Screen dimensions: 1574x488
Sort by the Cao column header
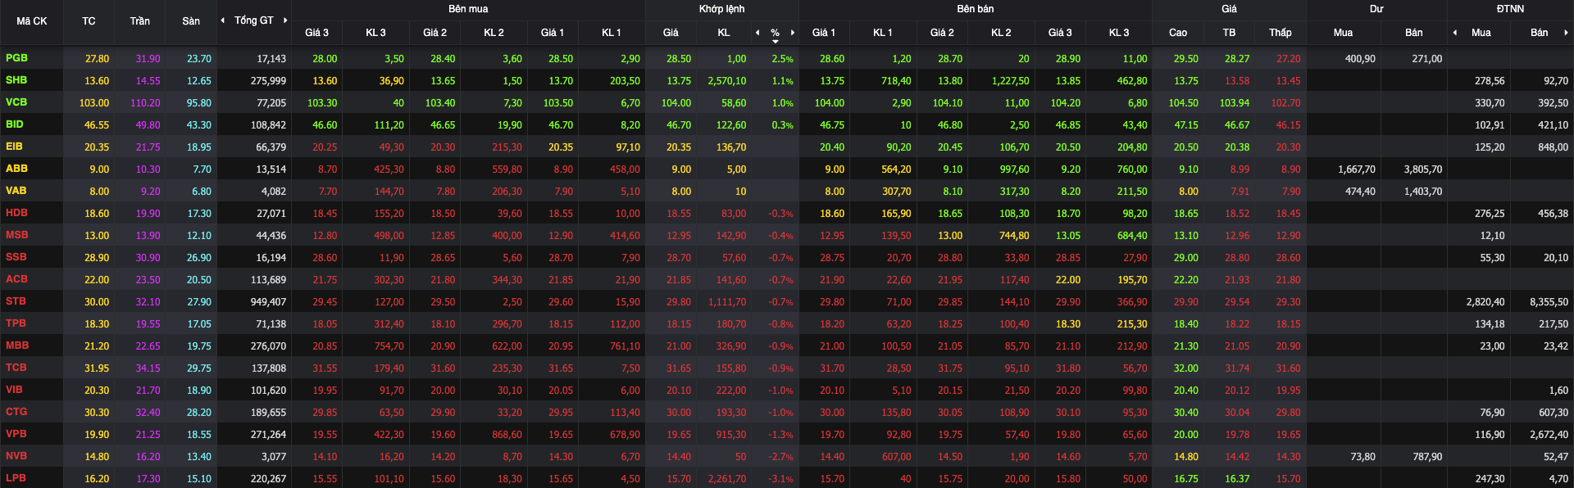tap(1178, 33)
